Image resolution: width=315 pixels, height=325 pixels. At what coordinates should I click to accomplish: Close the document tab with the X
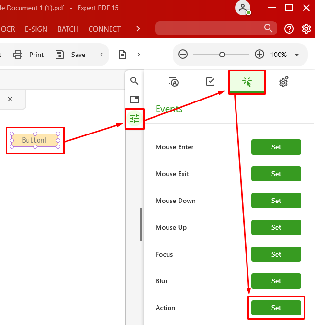10,99
